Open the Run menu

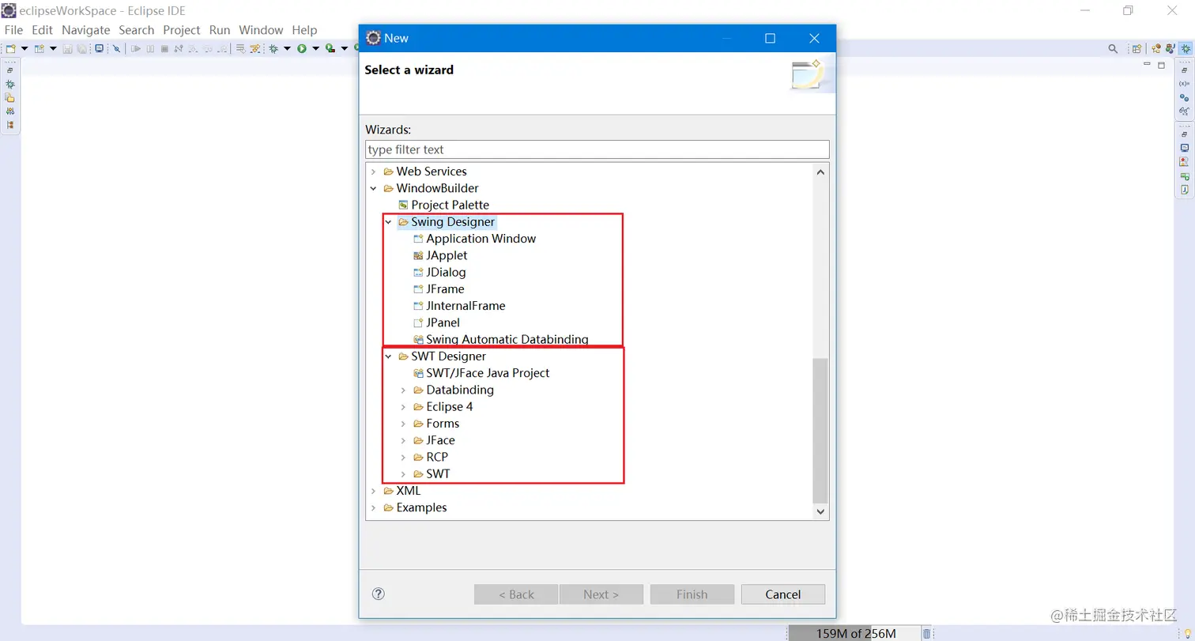point(220,30)
